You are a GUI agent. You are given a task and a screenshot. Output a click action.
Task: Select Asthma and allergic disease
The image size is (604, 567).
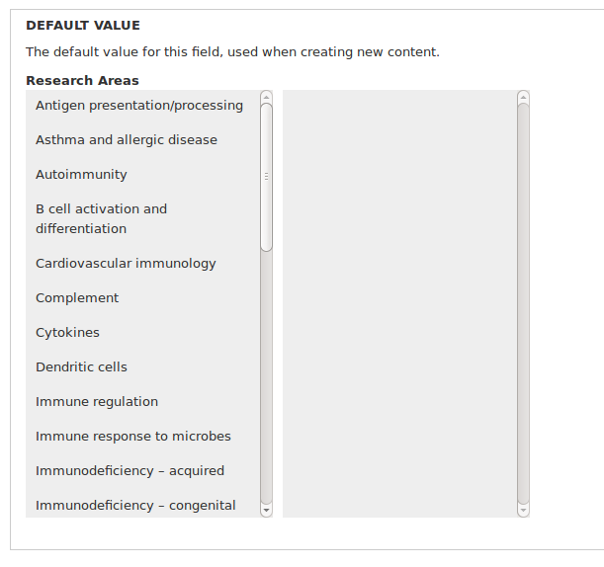tap(143, 140)
